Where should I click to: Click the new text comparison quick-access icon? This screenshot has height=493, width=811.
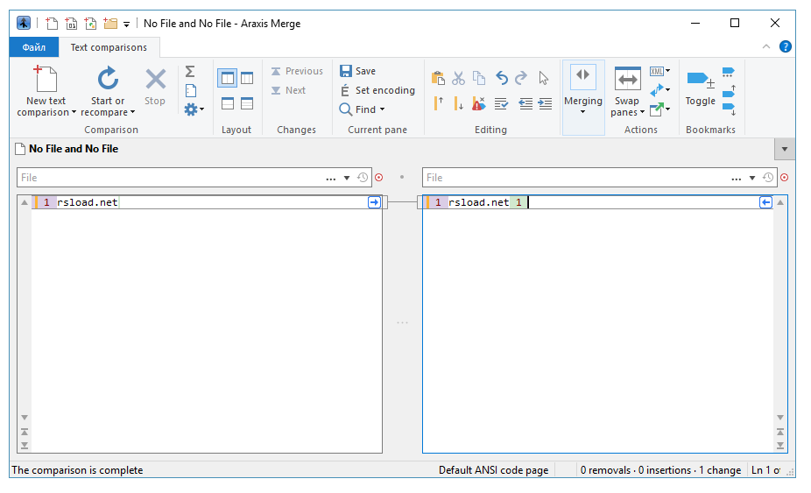(51, 24)
